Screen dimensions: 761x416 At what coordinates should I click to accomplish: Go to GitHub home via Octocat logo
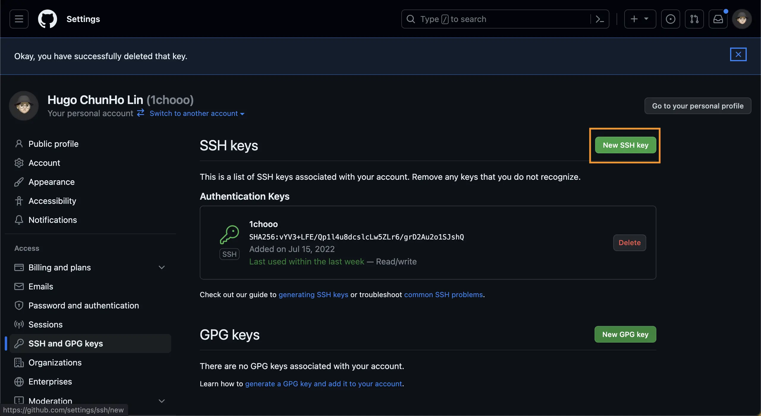pos(48,19)
